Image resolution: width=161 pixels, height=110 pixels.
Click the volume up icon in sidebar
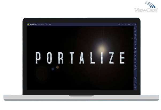tap(135, 31)
